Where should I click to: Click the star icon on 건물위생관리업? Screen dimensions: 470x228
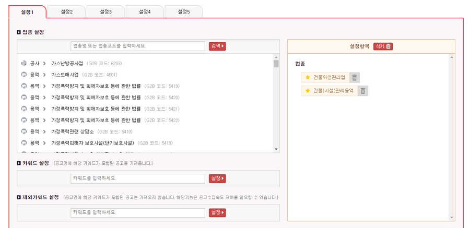click(308, 78)
